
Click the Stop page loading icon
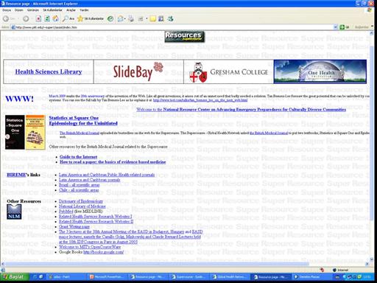pos(38,18)
